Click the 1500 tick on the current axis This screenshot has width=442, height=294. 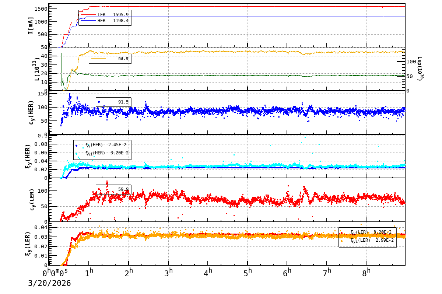coord(41,9)
